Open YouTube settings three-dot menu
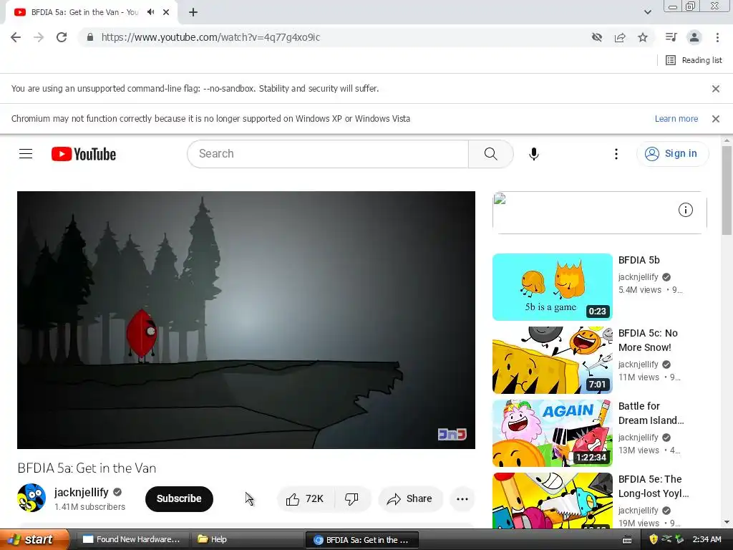 coord(616,154)
